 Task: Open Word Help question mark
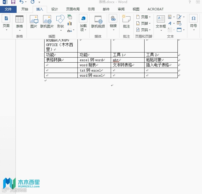(190, 2)
